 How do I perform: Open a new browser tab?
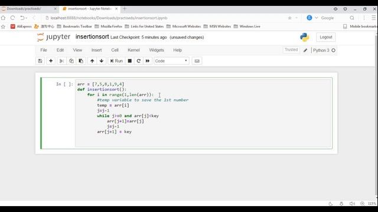[125, 9]
